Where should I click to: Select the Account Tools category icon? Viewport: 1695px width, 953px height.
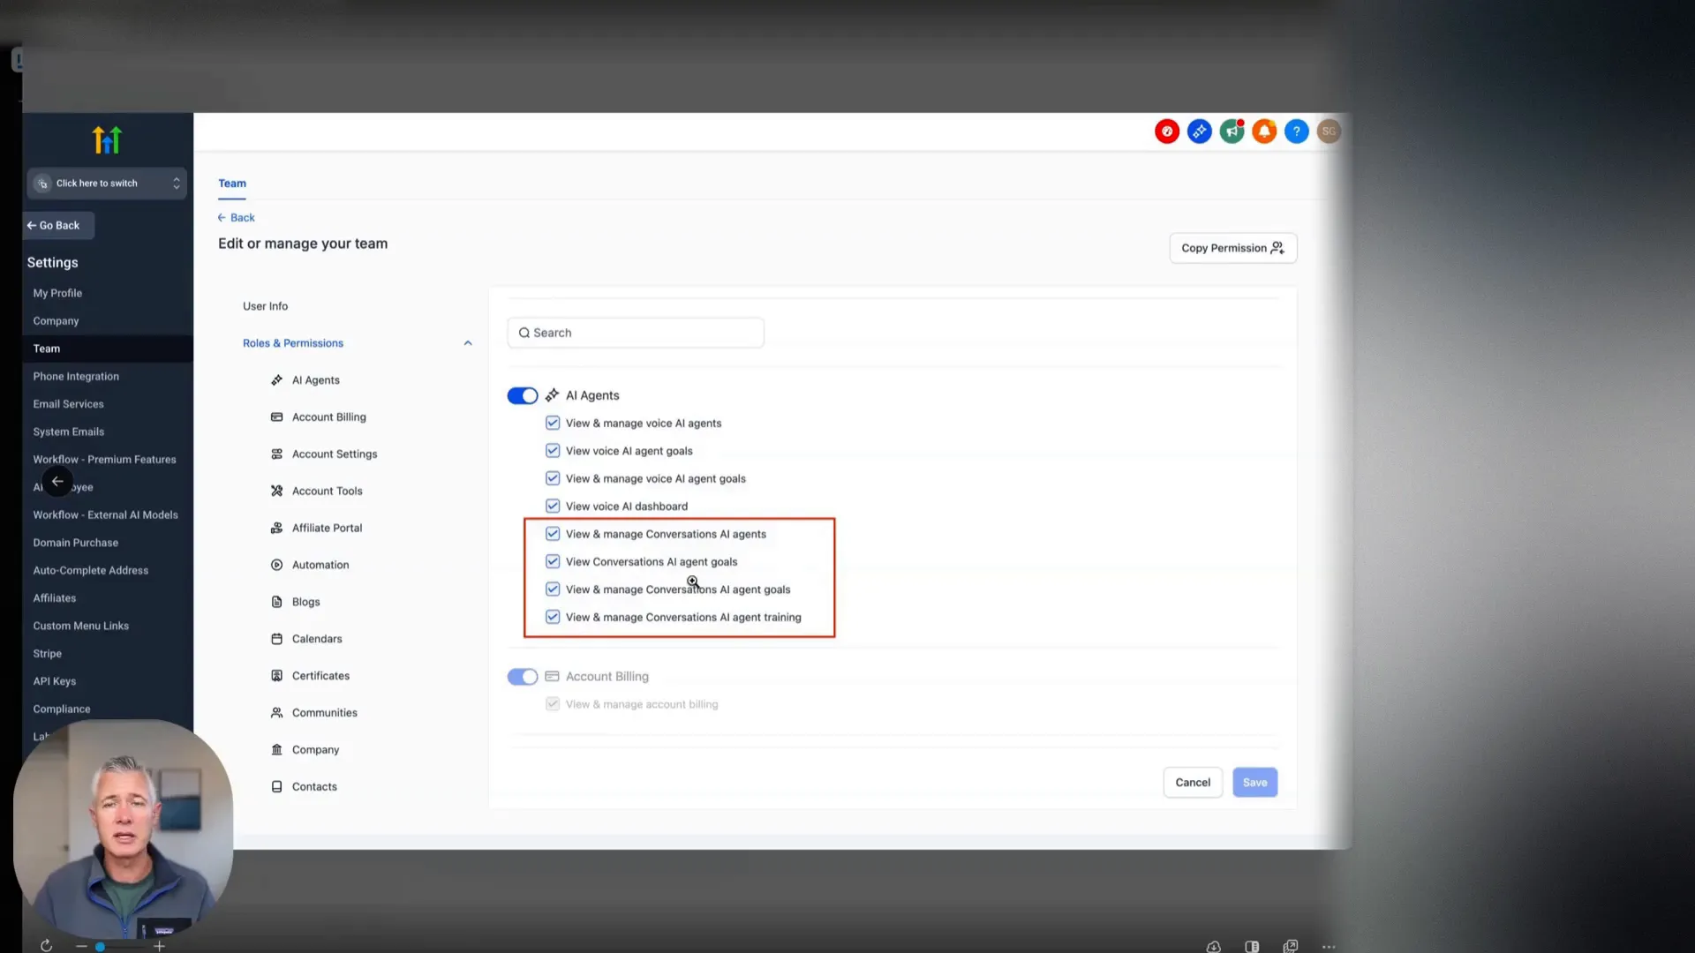coord(277,491)
